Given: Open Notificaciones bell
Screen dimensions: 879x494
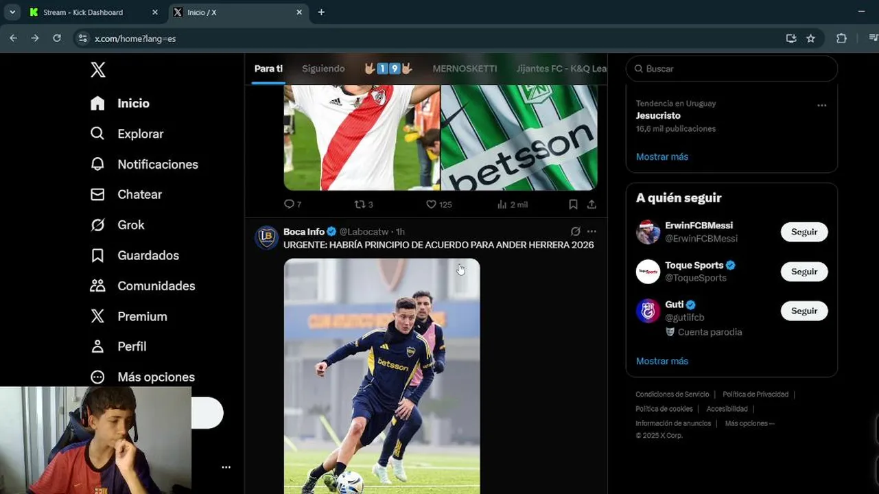Looking at the screenshot, I should (144, 165).
